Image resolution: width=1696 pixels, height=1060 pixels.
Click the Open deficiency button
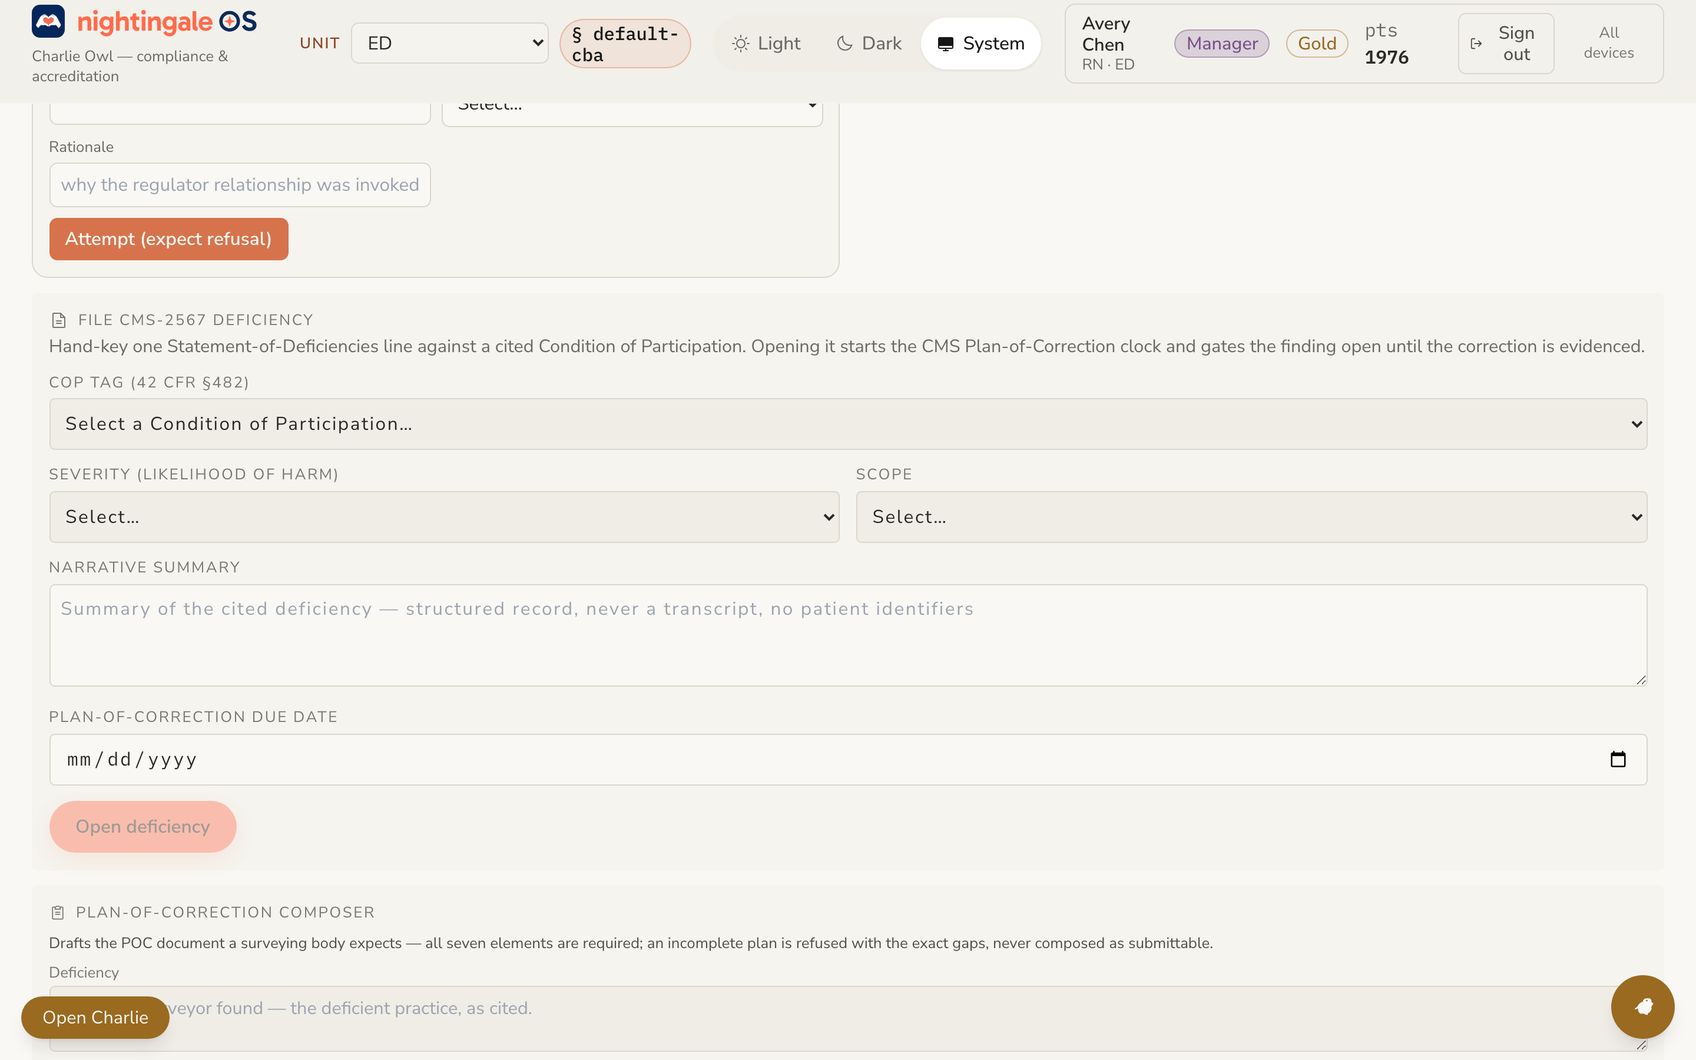point(143,827)
